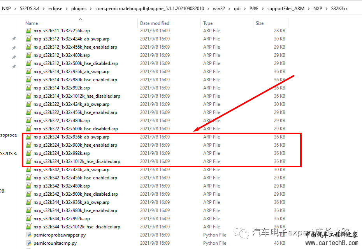The width and height of the screenshot is (362, 249).
Task: Click file icon of nxp_s32k324_1x32x1012k_hse_disabled.arp
Action: pyautogui.click(x=29, y=161)
